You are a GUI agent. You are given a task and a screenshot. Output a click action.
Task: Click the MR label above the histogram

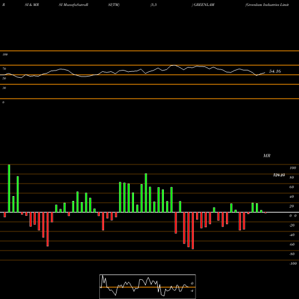click(267, 155)
